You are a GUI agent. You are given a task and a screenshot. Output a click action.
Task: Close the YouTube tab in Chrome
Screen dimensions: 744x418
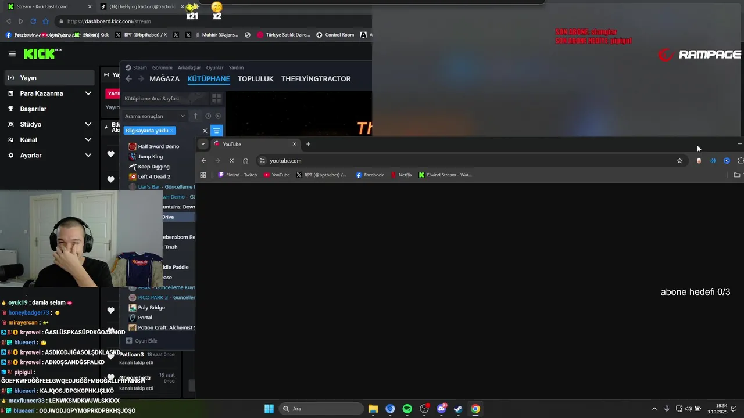click(x=294, y=144)
